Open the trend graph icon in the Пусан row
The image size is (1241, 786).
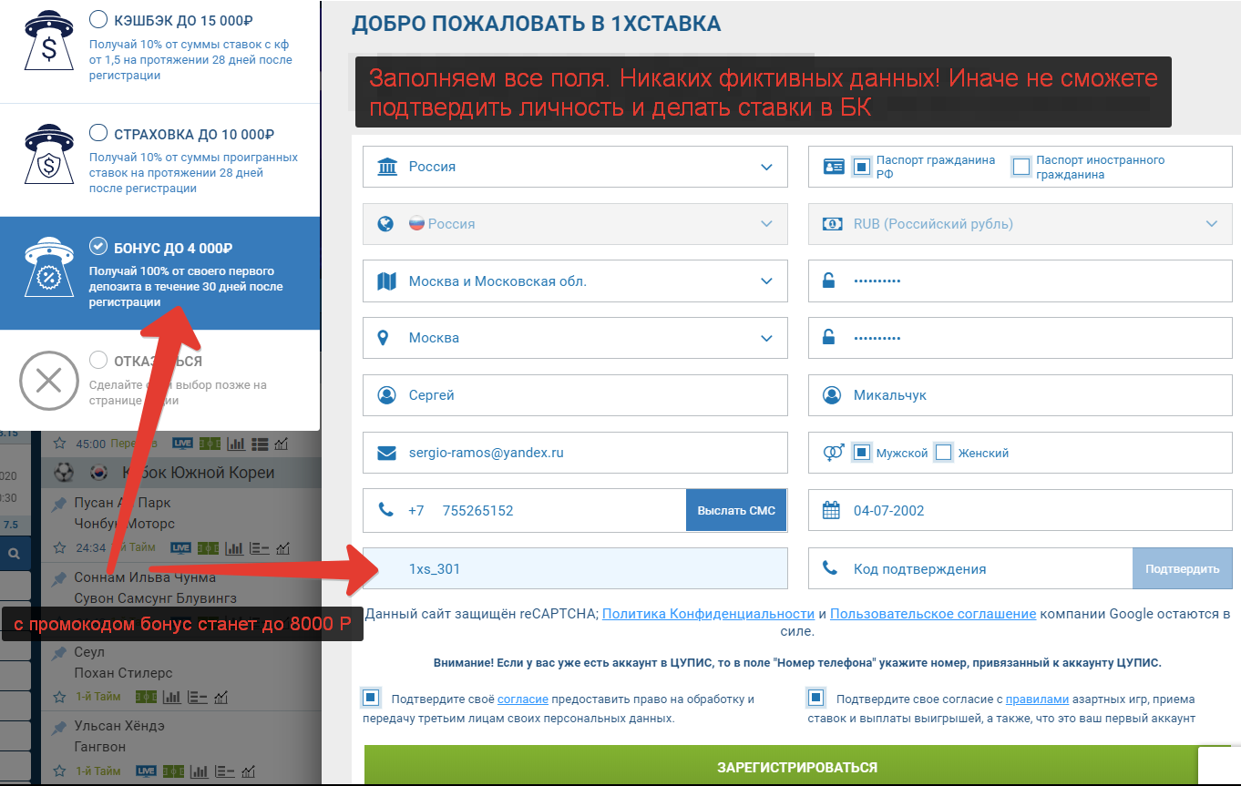(x=282, y=547)
